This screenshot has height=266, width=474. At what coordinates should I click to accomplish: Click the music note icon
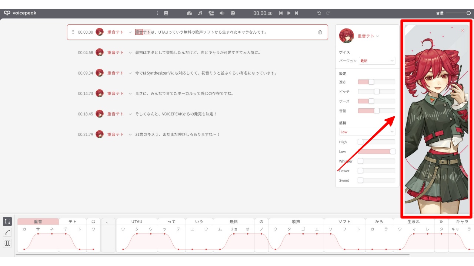pos(200,13)
